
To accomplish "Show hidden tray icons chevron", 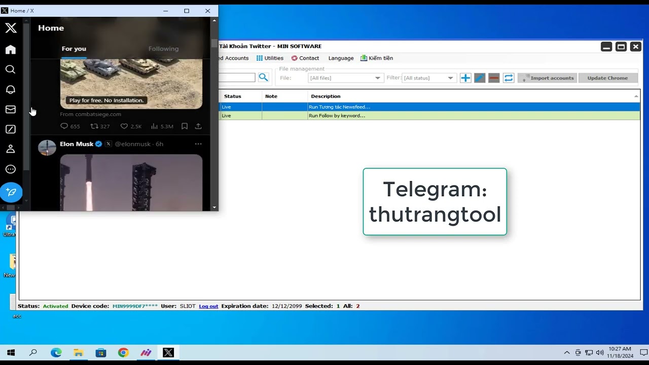I will pos(567,353).
